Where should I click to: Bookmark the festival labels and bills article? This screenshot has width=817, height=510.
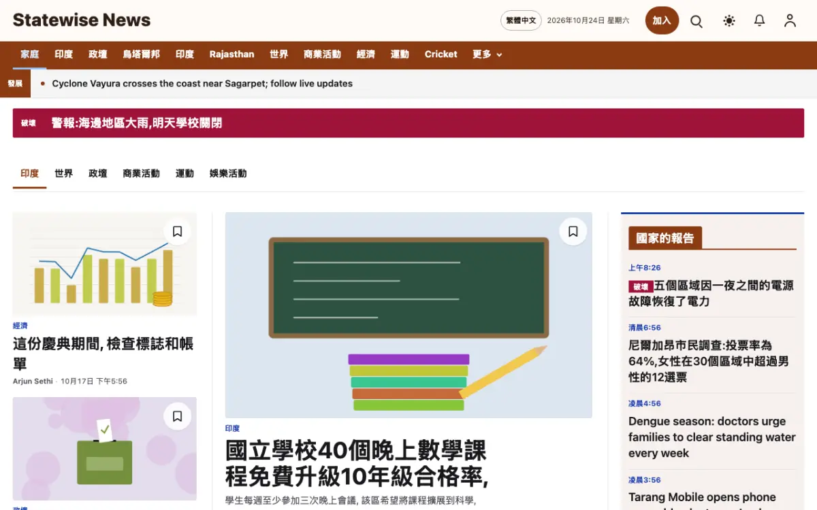pos(177,232)
